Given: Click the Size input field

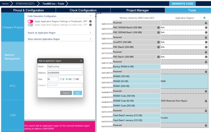Looking at the screenshot, I should (x=53, y=79).
